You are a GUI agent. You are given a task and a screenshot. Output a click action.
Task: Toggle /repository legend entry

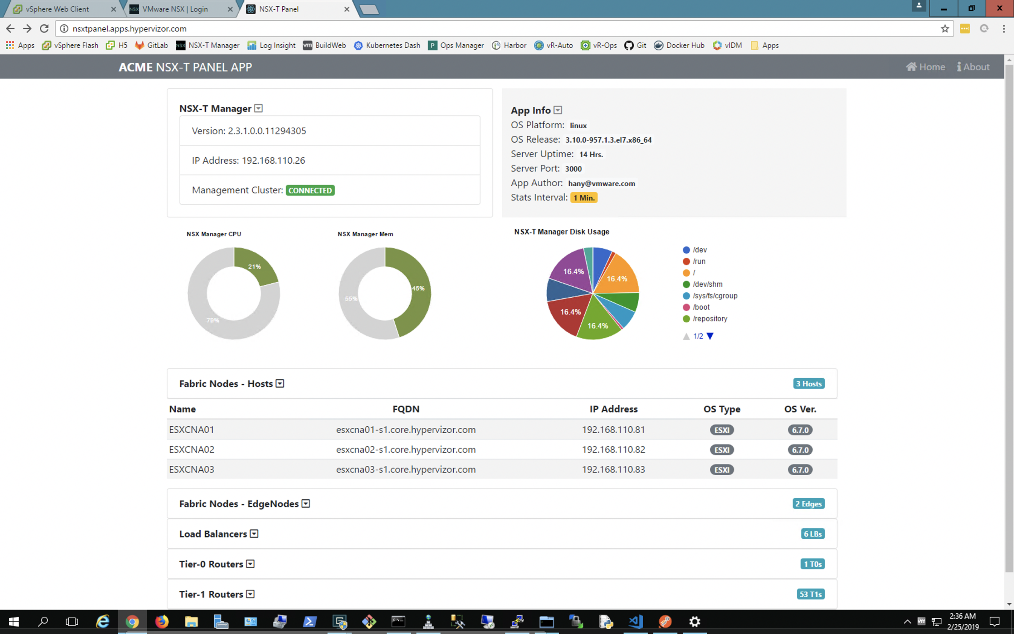tap(705, 319)
